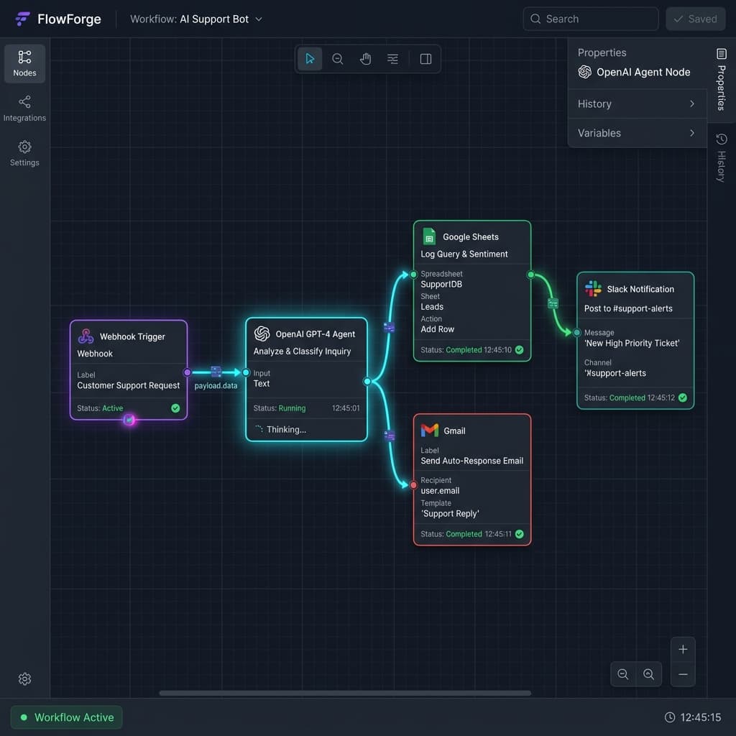Click the OpenAI Agent node's output port

click(367, 381)
